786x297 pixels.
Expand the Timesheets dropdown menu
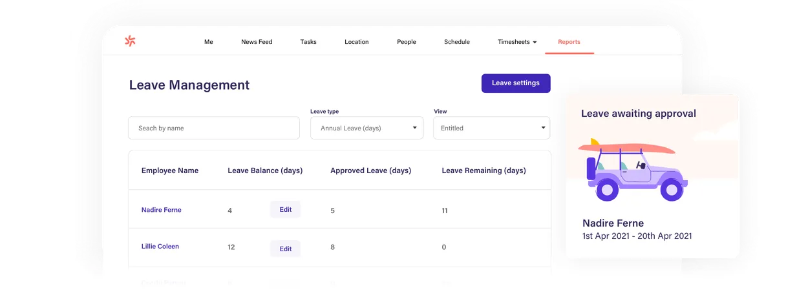[x=517, y=42]
